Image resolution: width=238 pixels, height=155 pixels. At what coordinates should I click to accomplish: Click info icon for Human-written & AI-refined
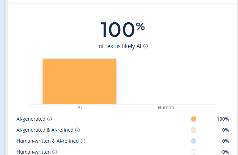pyautogui.click(x=83, y=141)
